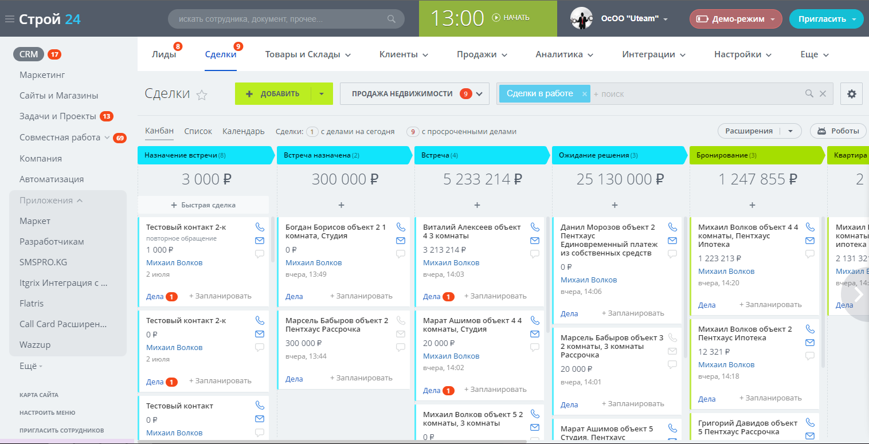869x444 pixels.
Task: Open ДОБАВИТЬ button dropdown arrow
Action: coord(322,94)
